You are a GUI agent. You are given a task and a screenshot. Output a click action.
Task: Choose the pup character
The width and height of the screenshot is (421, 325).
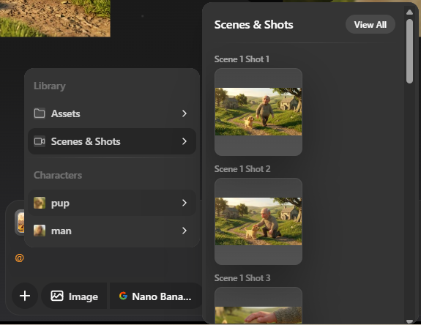[112, 203]
